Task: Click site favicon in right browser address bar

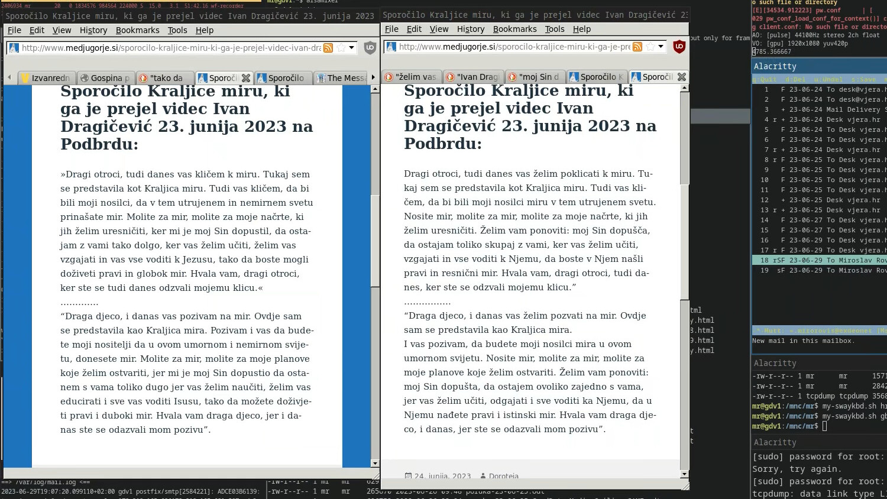Action: [391, 47]
